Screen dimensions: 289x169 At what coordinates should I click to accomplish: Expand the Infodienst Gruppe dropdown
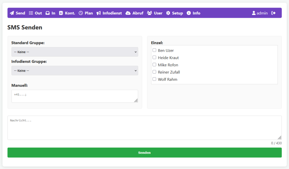click(x=75, y=71)
